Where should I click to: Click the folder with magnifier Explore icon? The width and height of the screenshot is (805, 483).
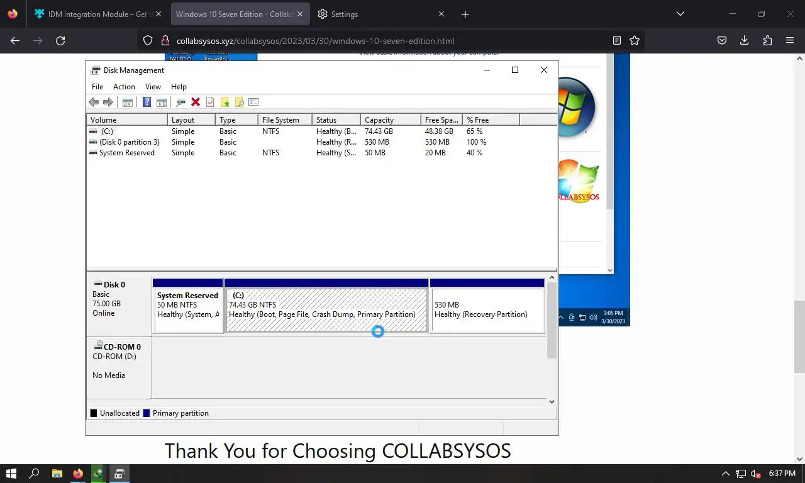pos(239,102)
